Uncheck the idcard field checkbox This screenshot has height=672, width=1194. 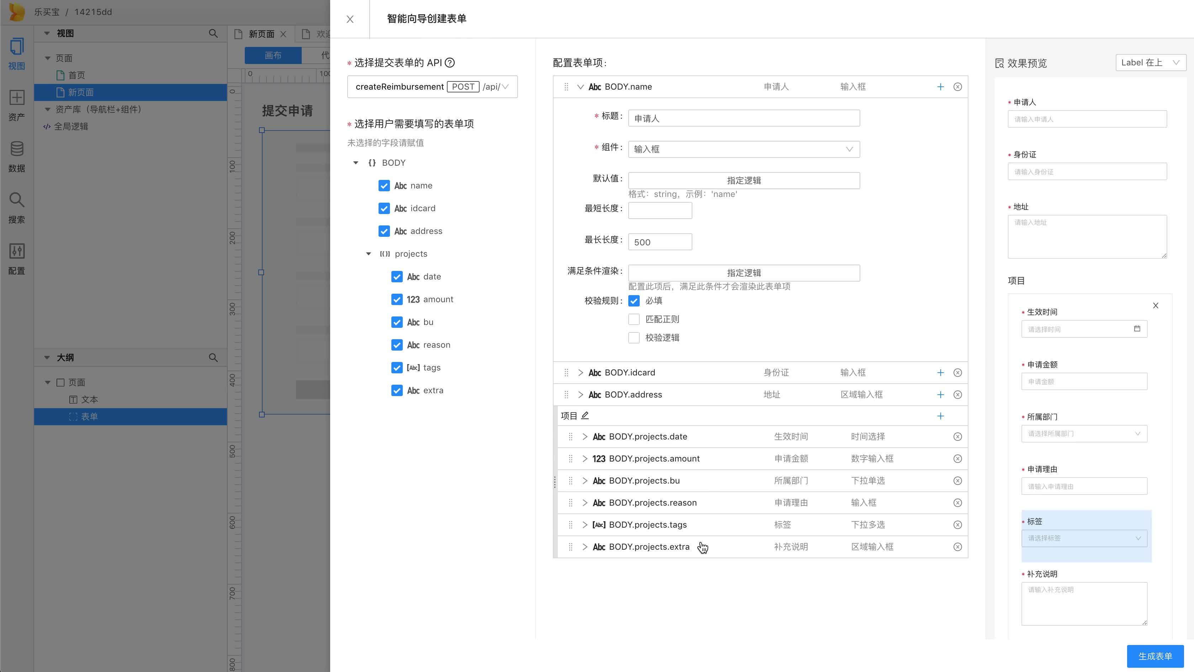pyautogui.click(x=384, y=208)
